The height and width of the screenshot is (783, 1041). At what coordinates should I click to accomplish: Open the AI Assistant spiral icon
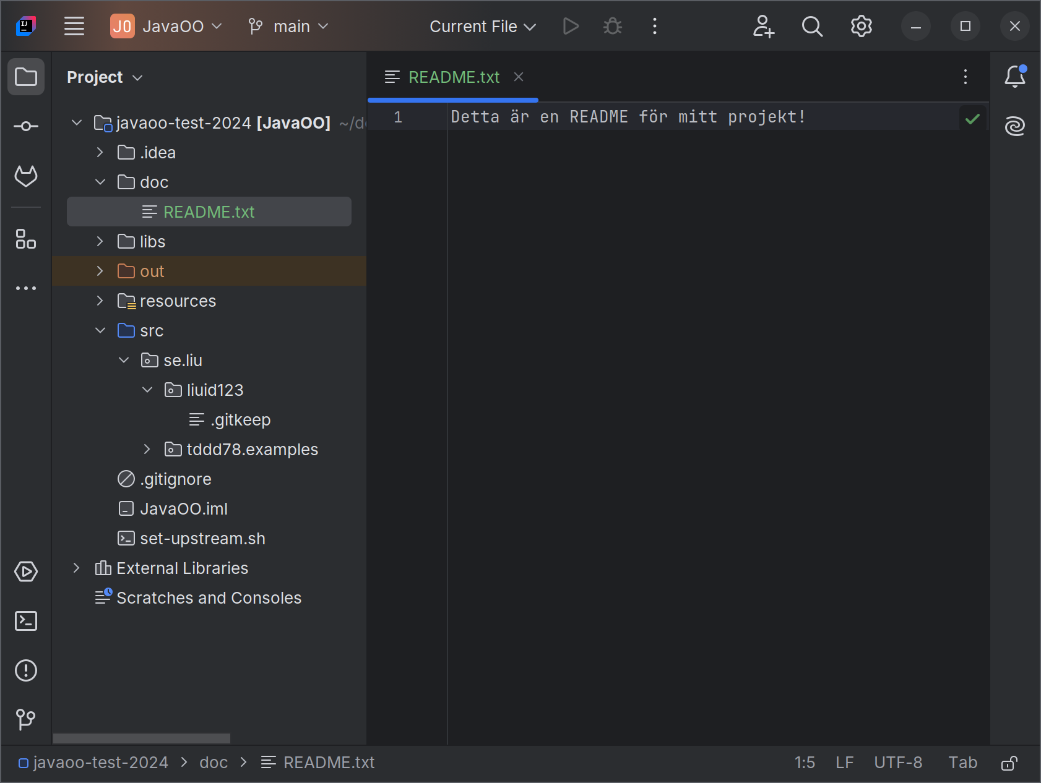pos(1015,126)
